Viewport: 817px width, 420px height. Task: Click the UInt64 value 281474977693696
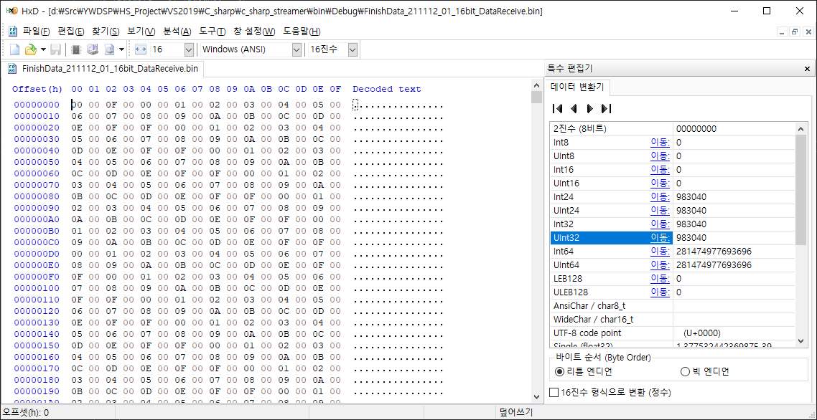(714, 265)
